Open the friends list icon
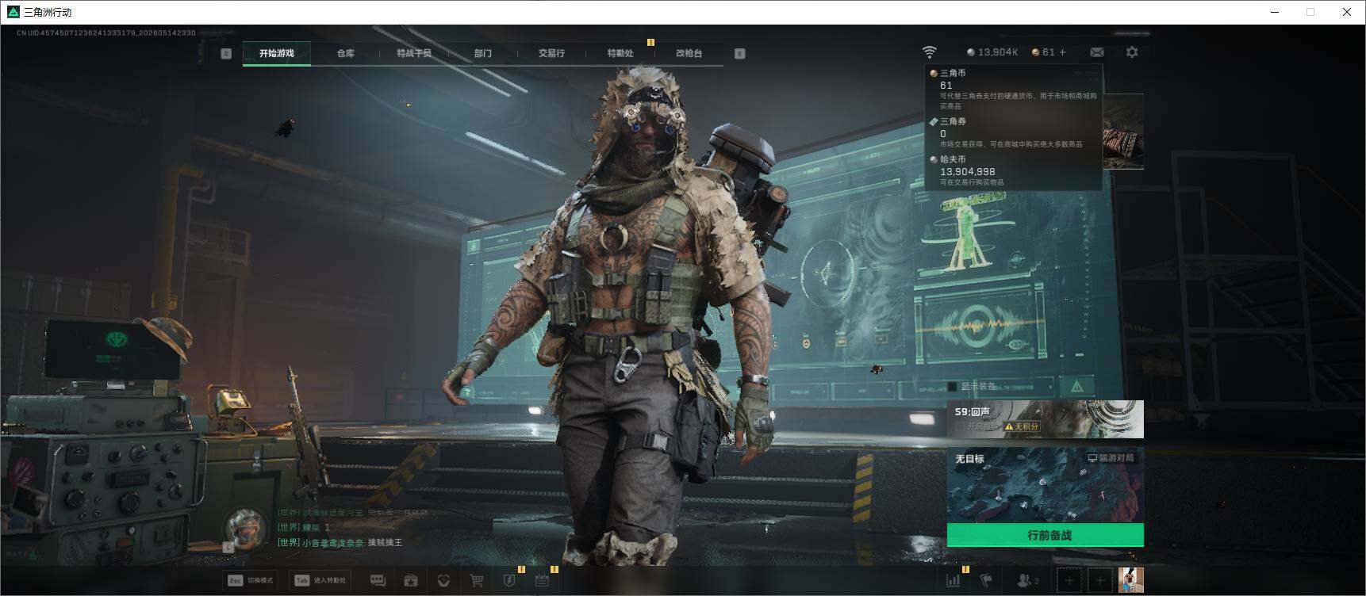The height and width of the screenshot is (596, 1366). tap(1027, 581)
